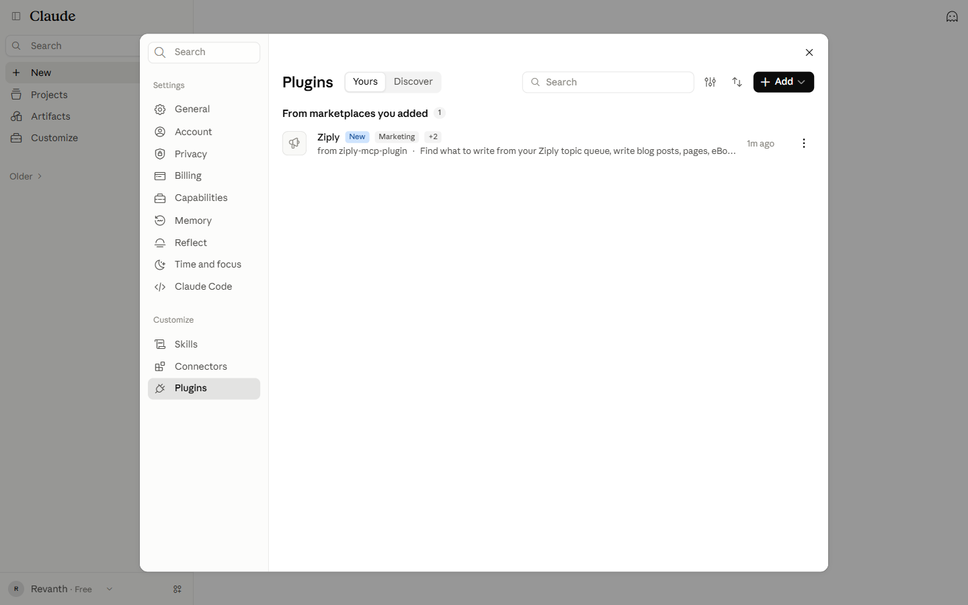The image size is (968, 605).
Task: Click the Ziply plugin megaphone icon
Action: click(294, 143)
